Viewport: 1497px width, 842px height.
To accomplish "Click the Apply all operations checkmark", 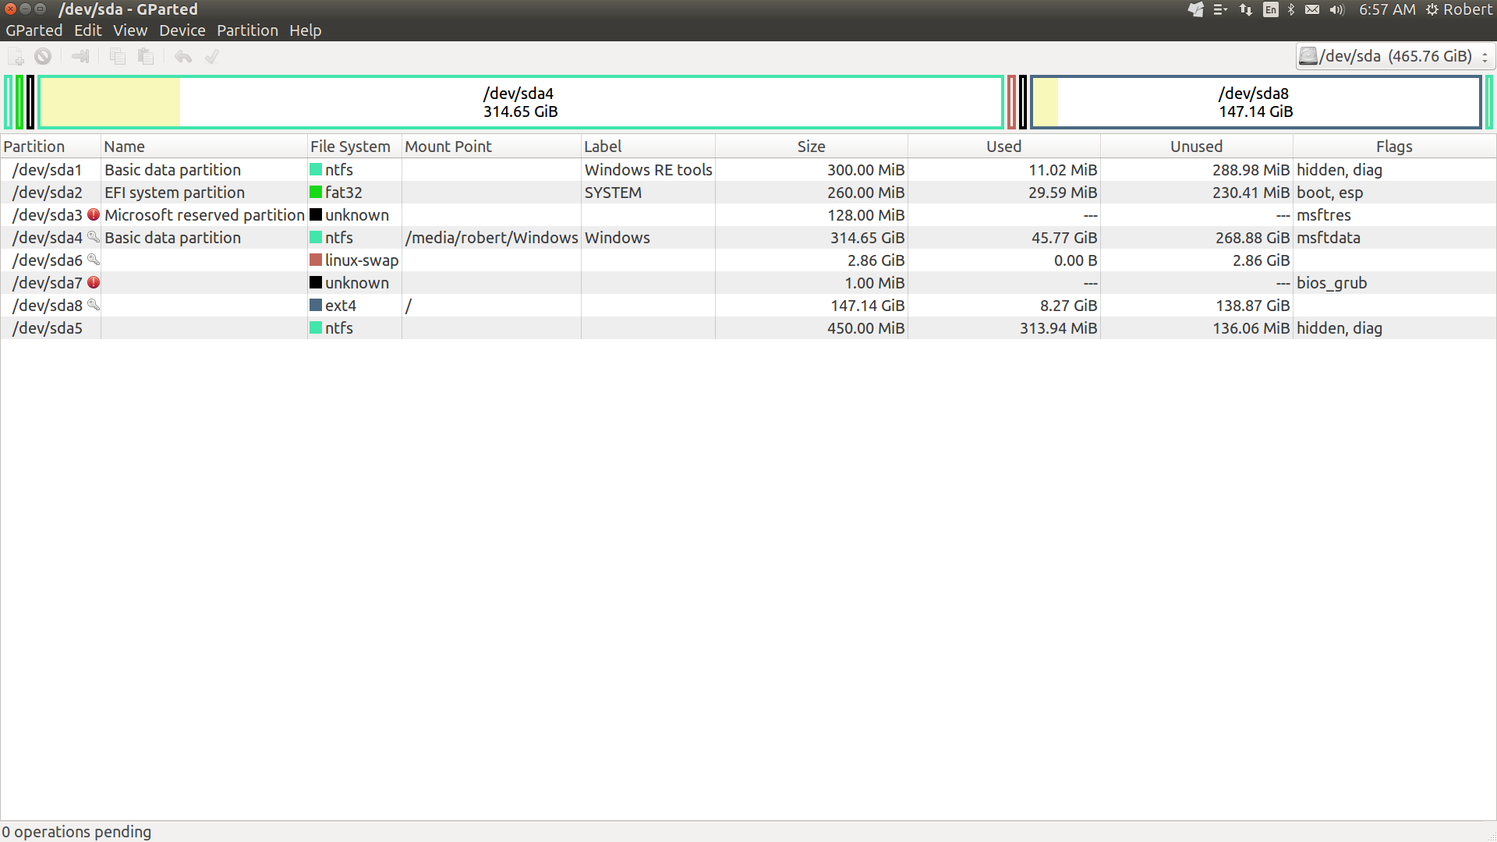I will pos(212,56).
